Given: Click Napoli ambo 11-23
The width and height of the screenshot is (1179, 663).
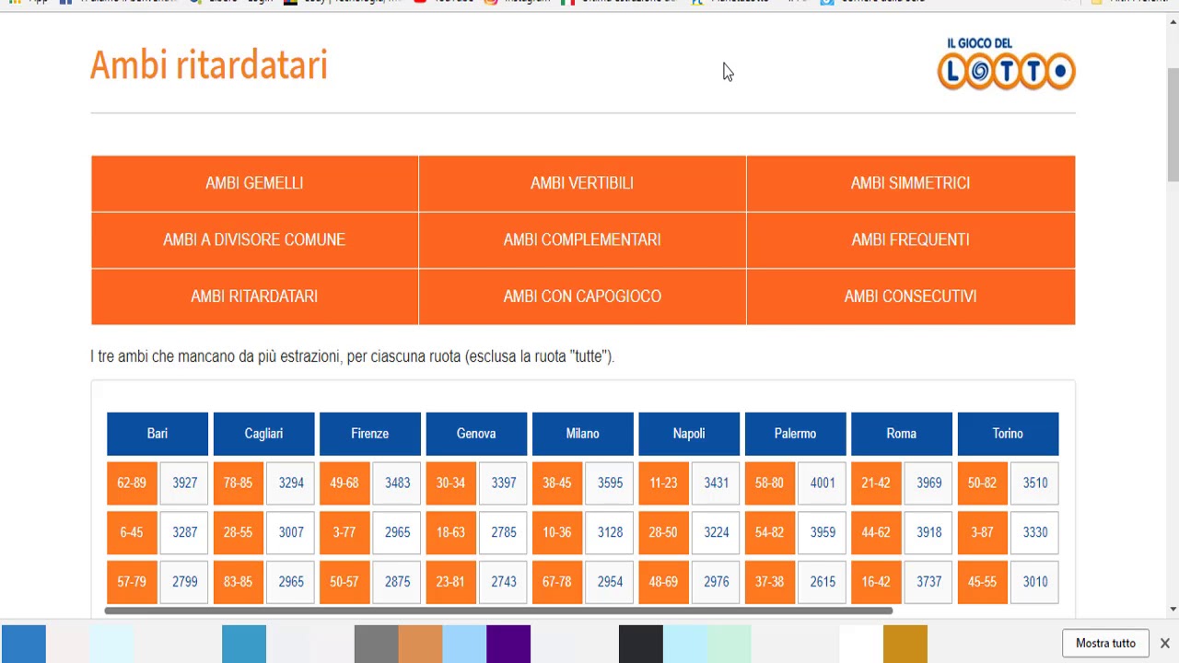Looking at the screenshot, I should tap(663, 483).
